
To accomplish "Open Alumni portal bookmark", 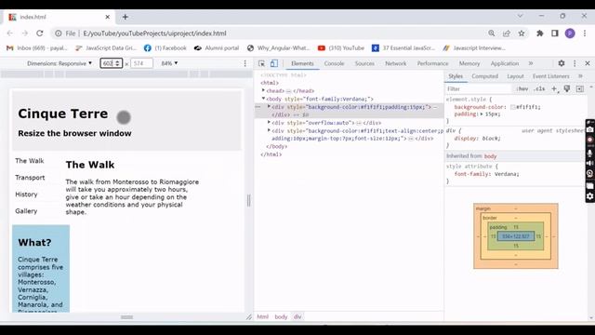I will 217,47.
